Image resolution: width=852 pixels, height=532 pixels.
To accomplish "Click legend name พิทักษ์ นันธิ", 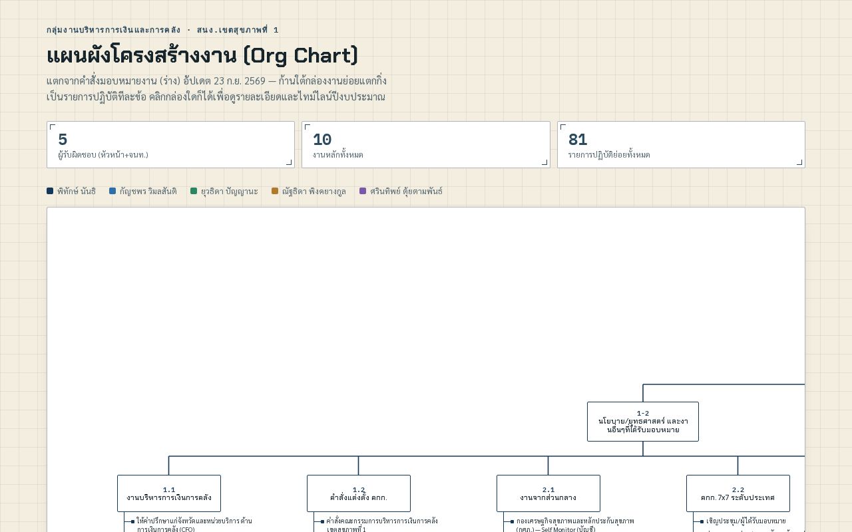I will point(77,192).
